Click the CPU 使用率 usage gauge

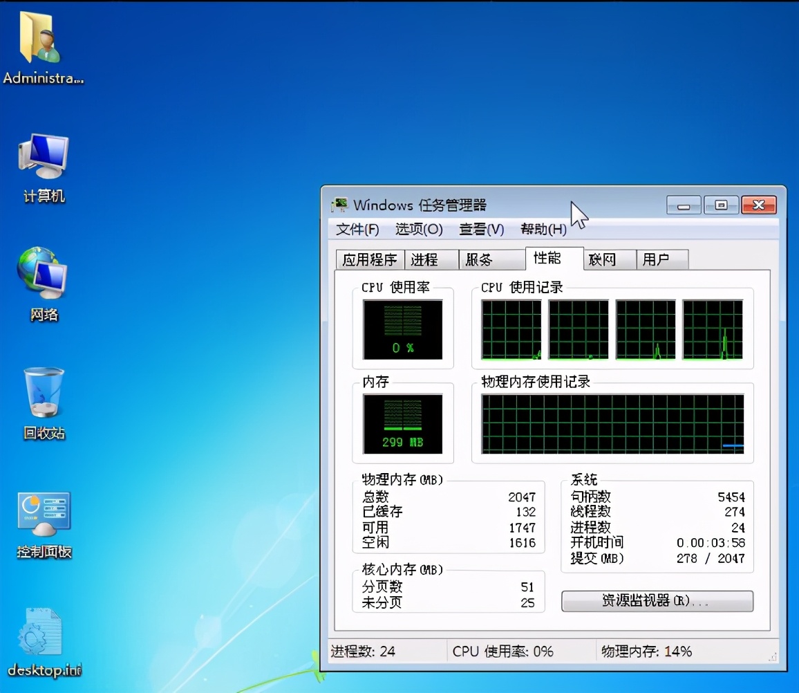(x=403, y=330)
